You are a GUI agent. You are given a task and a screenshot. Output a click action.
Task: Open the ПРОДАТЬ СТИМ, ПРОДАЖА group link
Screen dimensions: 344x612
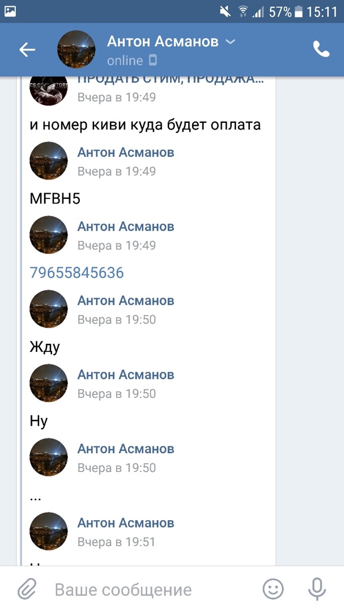point(171,80)
